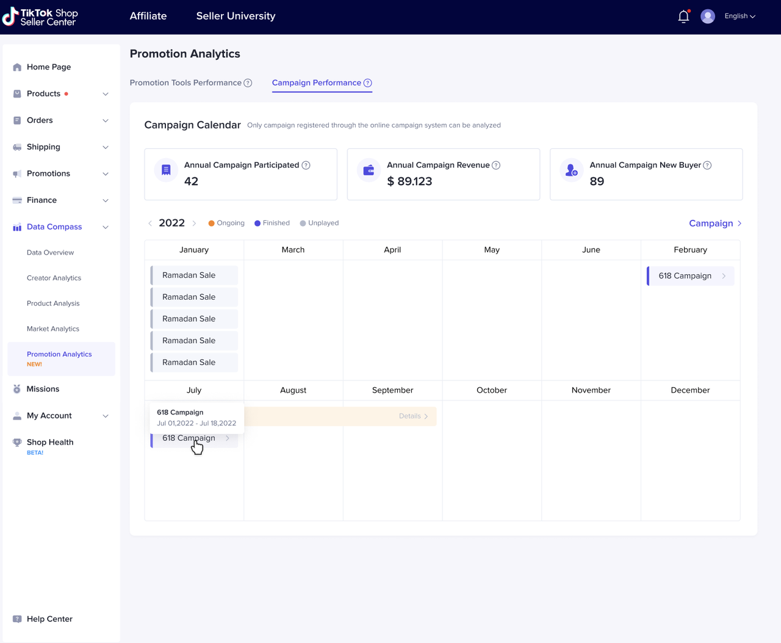Click Details on the campaign bar

[413, 416]
